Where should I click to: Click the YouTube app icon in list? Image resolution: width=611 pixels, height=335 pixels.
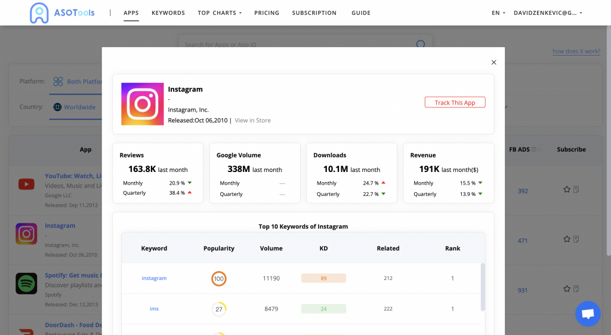click(26, 184)
